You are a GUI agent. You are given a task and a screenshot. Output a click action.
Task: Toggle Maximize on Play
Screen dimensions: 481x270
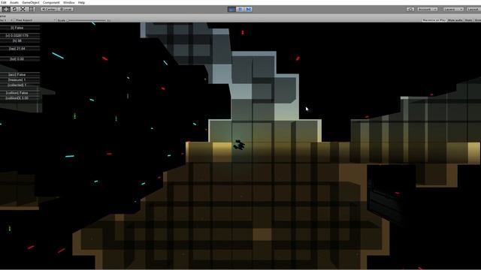click(x=434, y=20)
